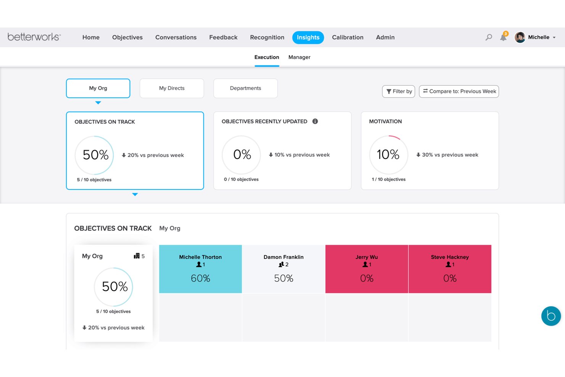This screenshot has height=377, width=565.
Task: Click "5 / 10 objectives" in top card
Action: coord(94,180)
